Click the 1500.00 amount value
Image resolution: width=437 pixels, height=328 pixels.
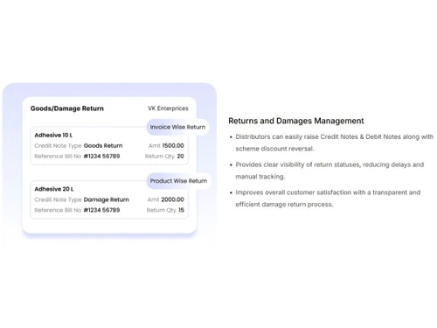[x=173, y=145]
